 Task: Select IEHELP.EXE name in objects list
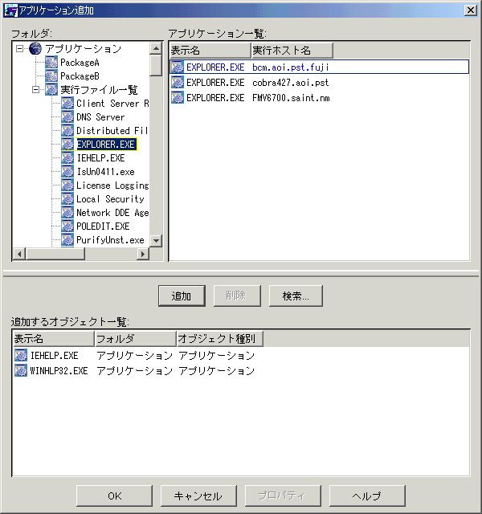pyautogui.click(x=54, y=355)
